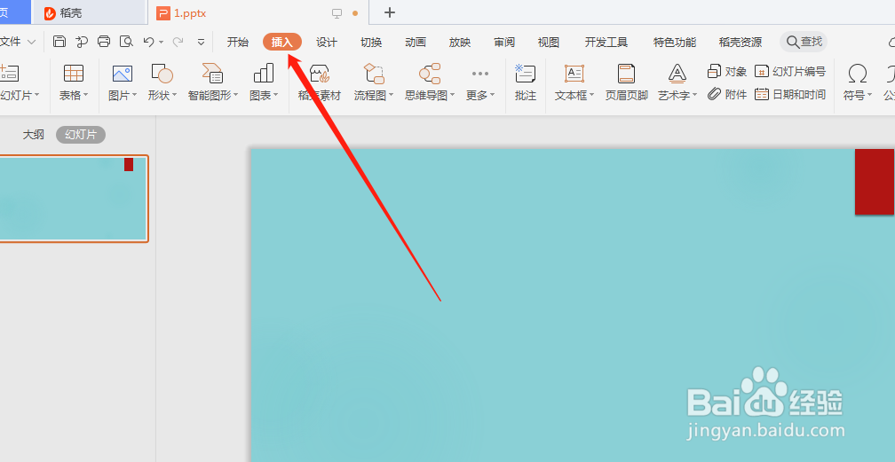895x462 pixels.
Task: Open the 动画 animation tab
Action: pyautogui.click(x=416, y=42)
